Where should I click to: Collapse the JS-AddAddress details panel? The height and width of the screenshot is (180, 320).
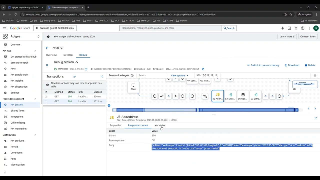[x=315, y=118]
